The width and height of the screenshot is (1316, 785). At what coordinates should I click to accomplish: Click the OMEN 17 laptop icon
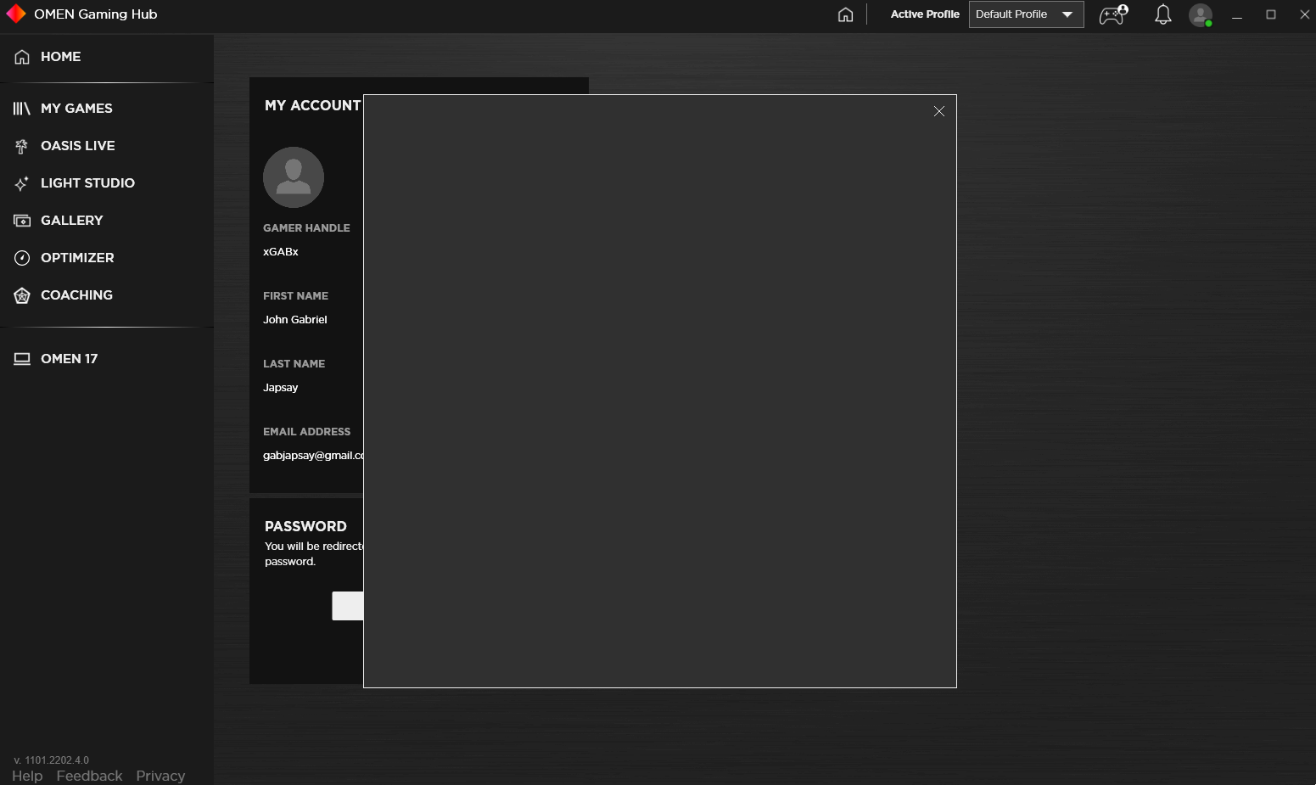point(22,359)
